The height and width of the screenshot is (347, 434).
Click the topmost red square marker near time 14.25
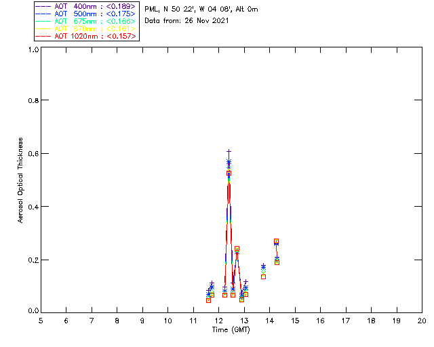pos(276,241)
